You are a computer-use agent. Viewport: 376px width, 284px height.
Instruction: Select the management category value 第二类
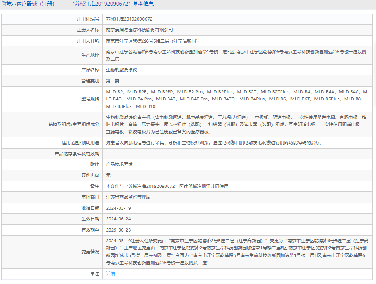tap(113, 81)
